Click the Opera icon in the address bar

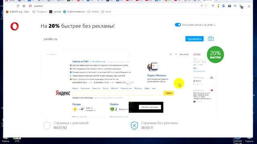click(31, 6)
